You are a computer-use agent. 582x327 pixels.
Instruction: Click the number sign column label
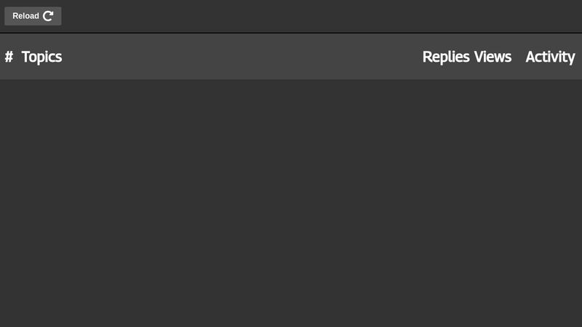[x=9, y=57]
